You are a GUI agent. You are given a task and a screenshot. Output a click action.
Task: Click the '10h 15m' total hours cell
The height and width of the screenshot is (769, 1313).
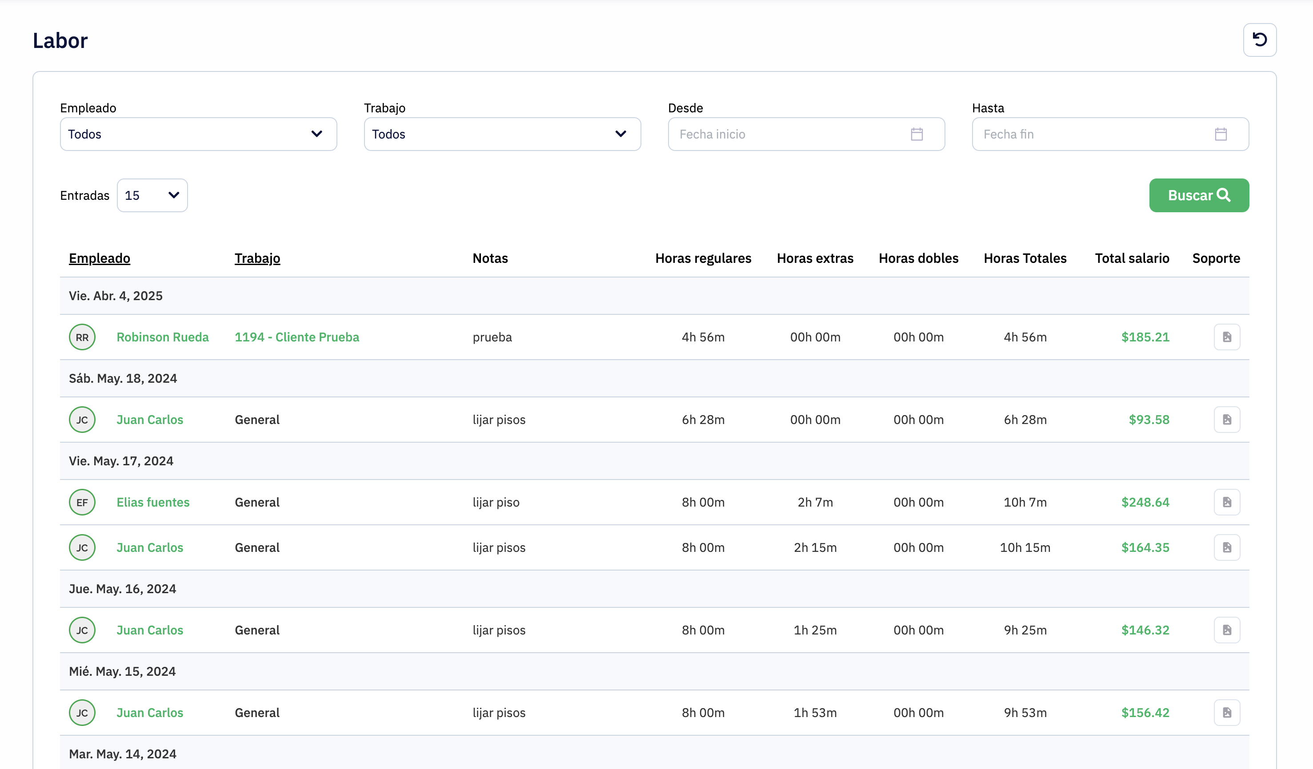[1025, 548]
